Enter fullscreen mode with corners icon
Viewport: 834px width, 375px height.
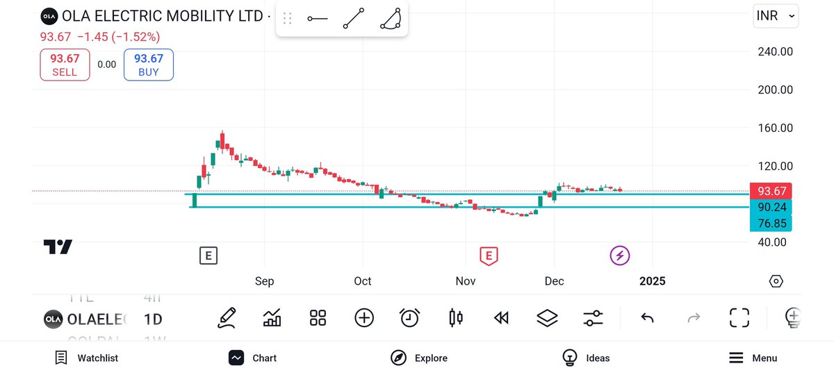click(x=739, y=318)
